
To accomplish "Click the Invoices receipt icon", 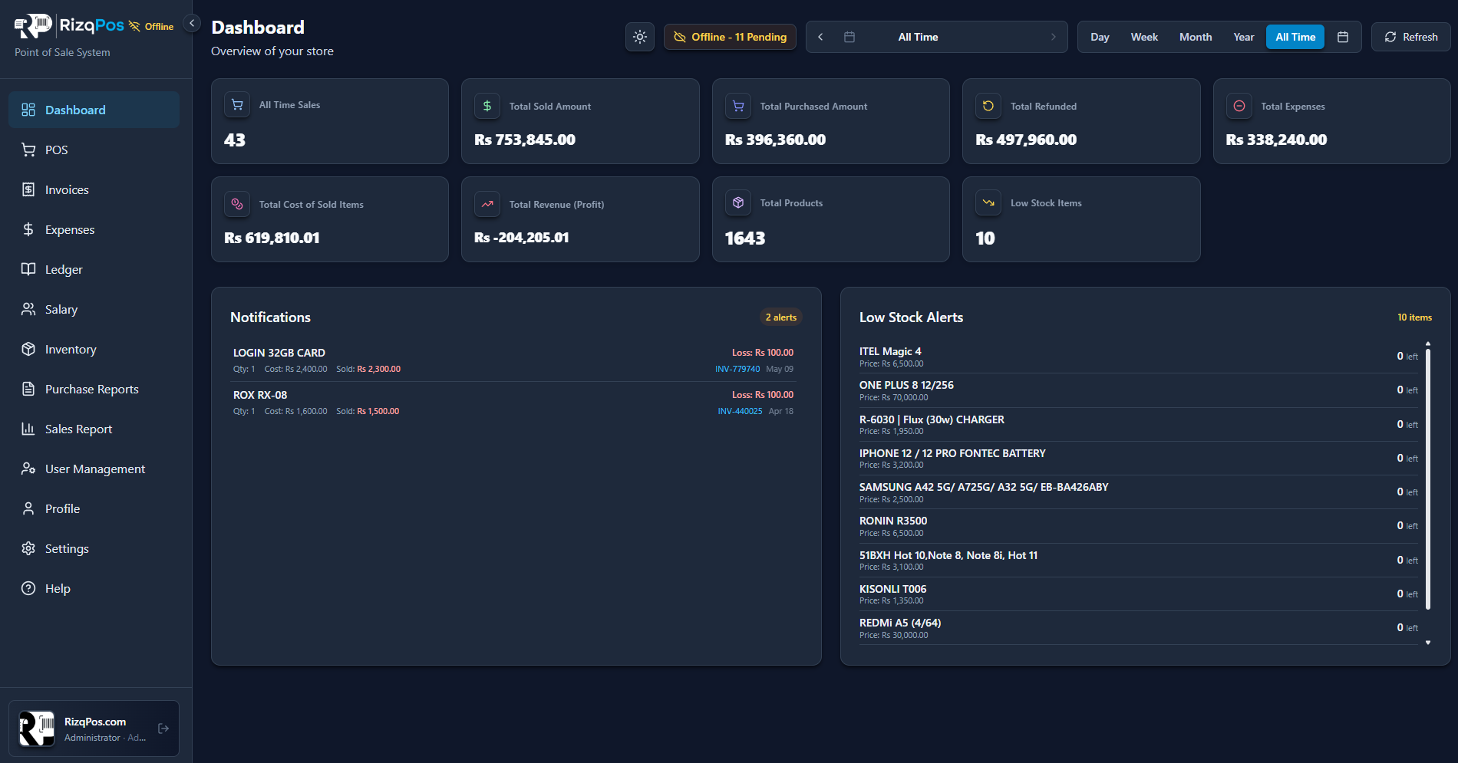I will (x=28, y=189).
